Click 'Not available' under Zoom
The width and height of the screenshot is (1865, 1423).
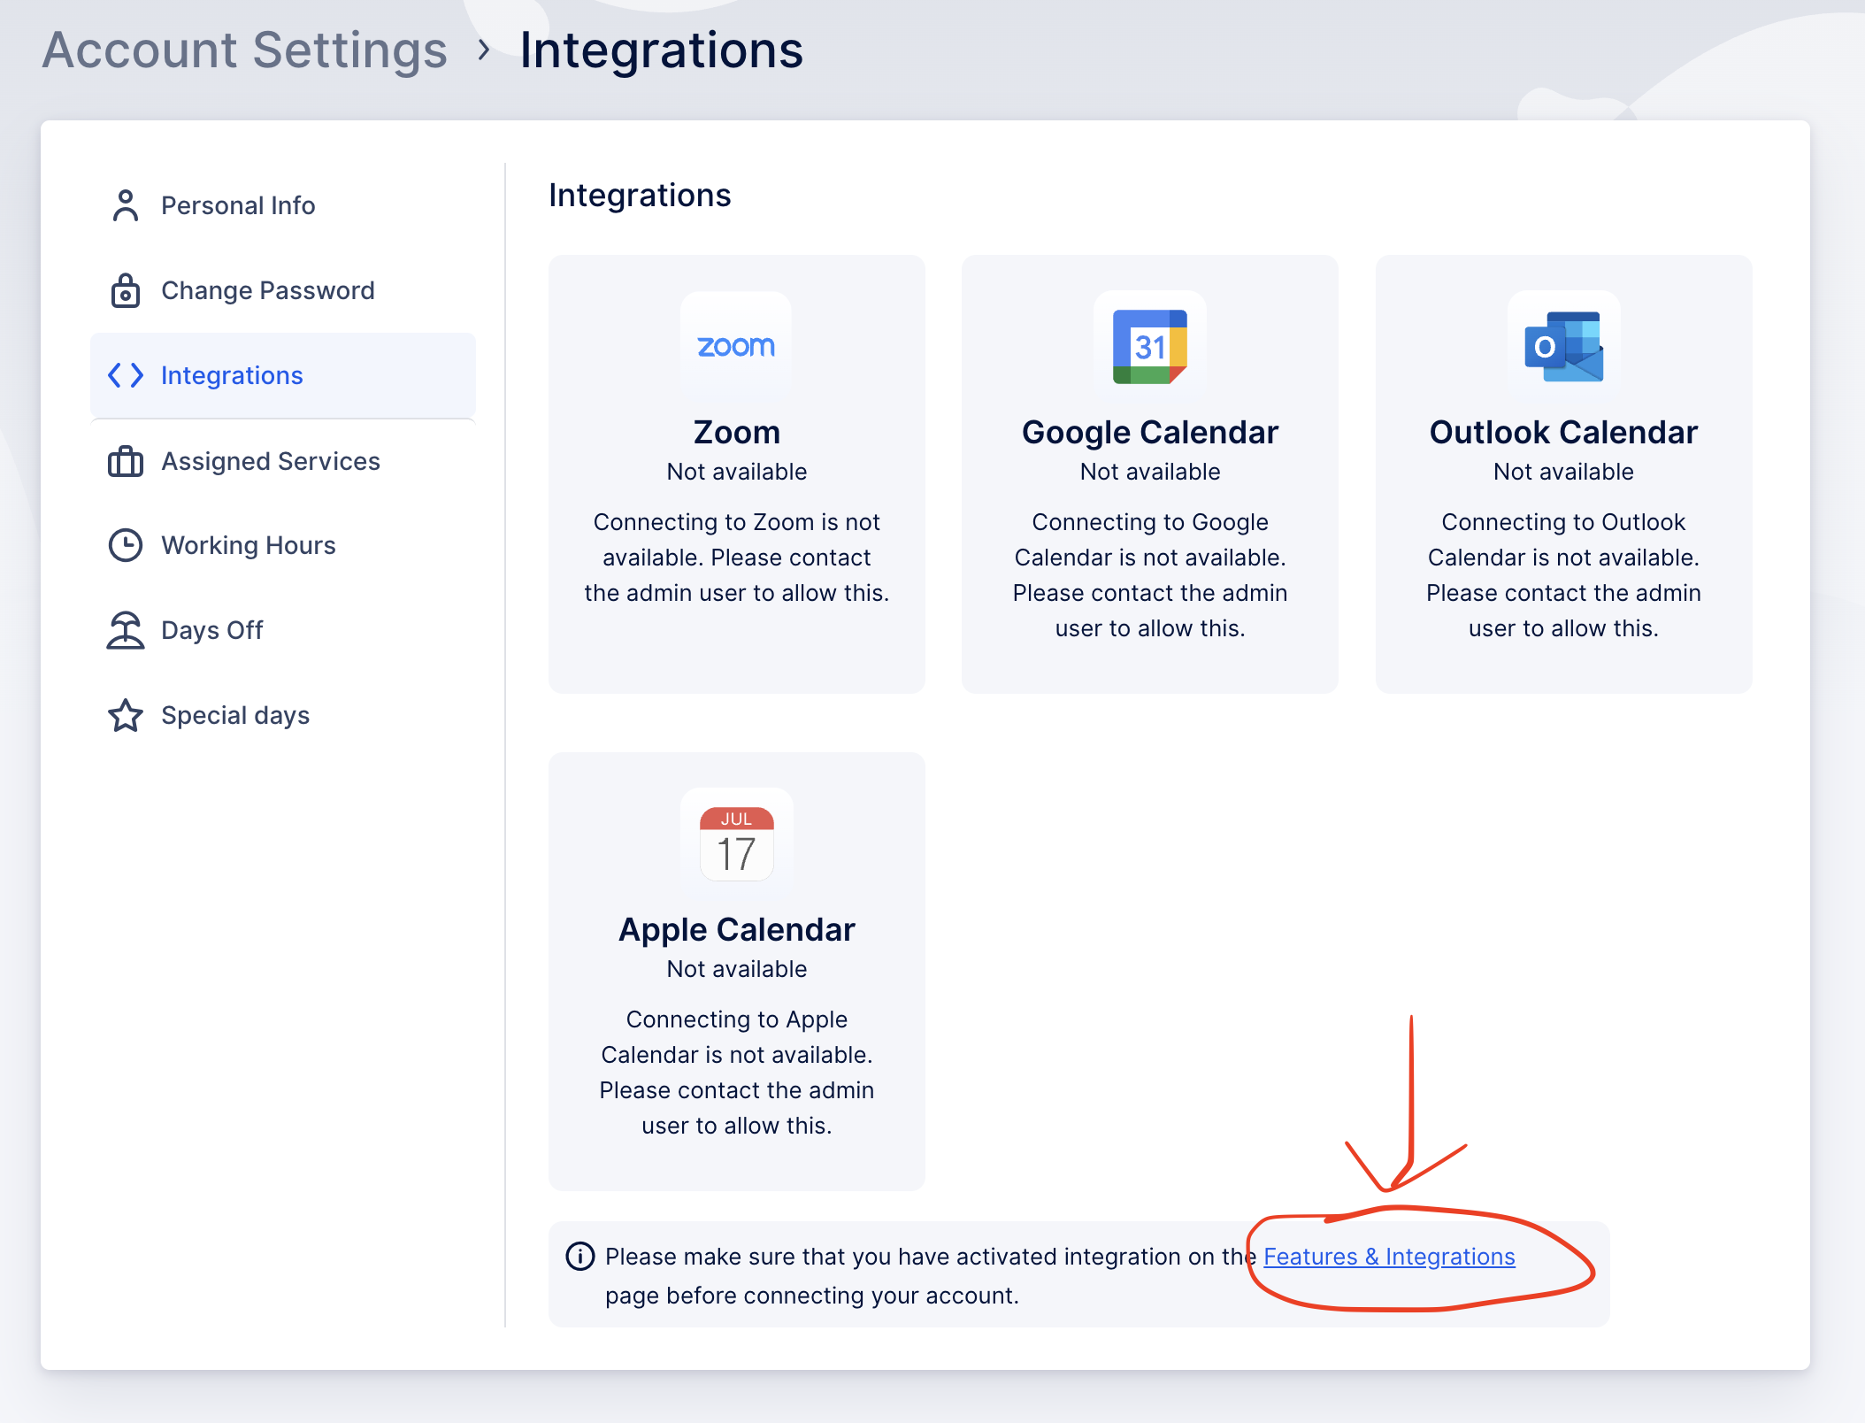(737, 472)
